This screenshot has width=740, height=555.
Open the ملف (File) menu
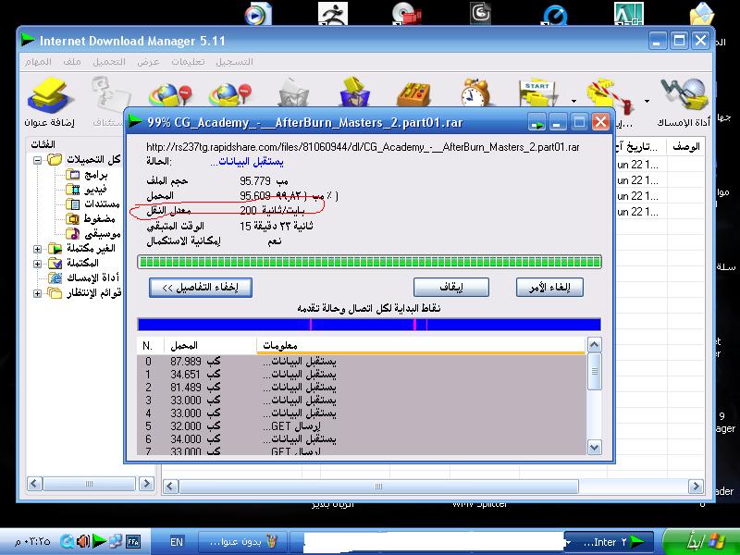click(x=72, y=62)
